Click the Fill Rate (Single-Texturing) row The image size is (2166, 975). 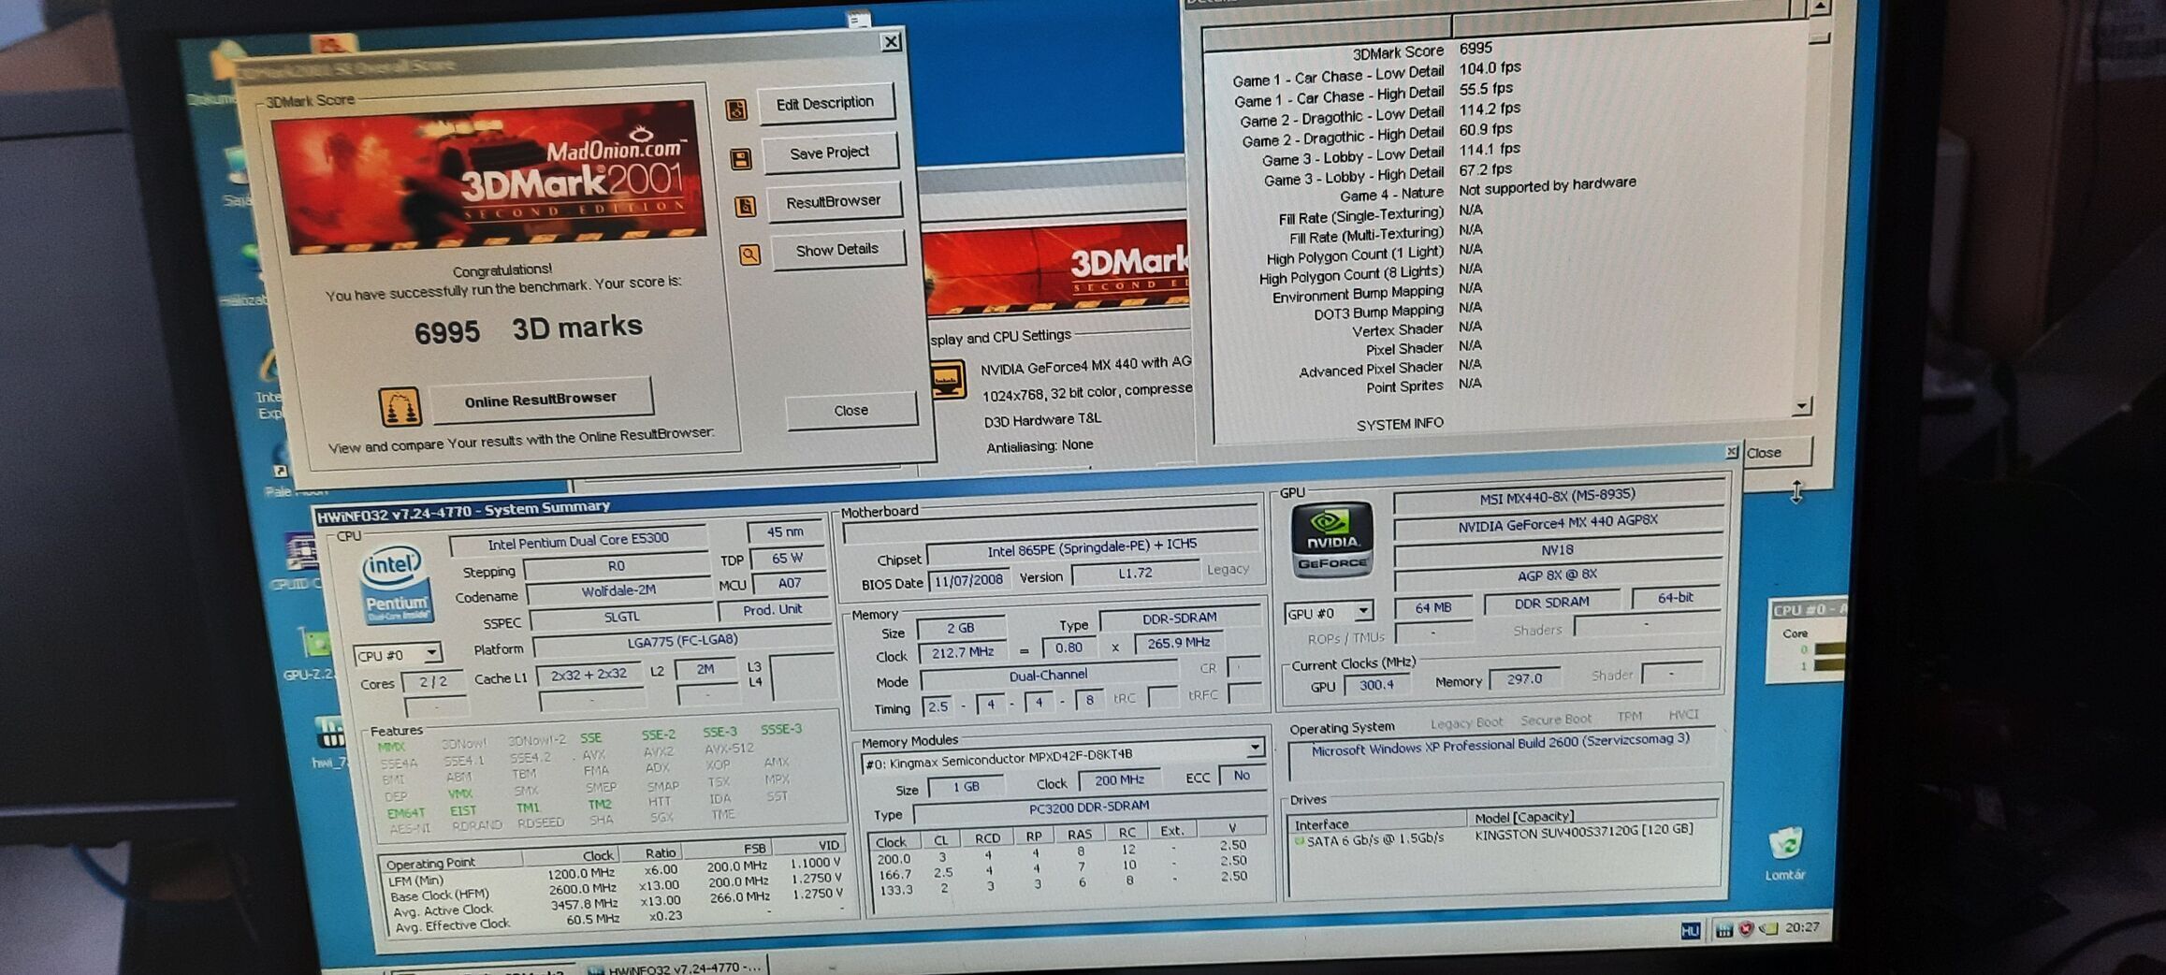tap(1381, 214)
